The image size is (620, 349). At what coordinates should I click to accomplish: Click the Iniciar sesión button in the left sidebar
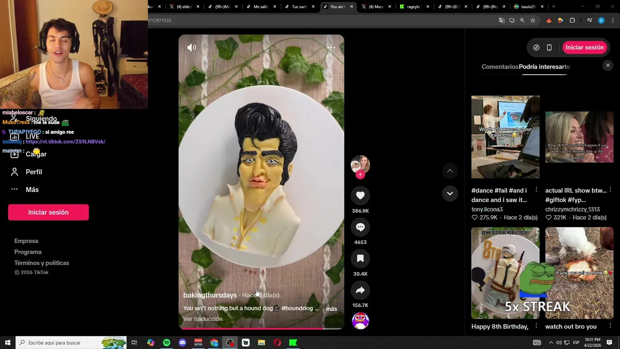(x=48, y=212)
